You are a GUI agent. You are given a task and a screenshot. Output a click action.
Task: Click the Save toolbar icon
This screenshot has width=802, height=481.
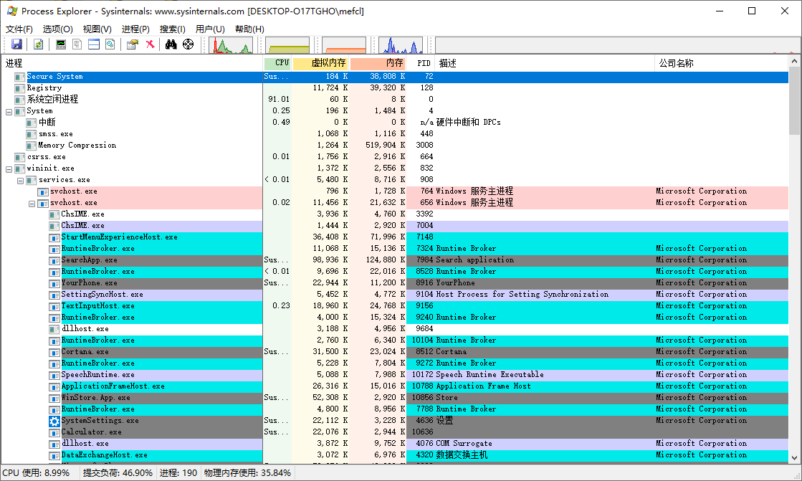click(16, 44)
